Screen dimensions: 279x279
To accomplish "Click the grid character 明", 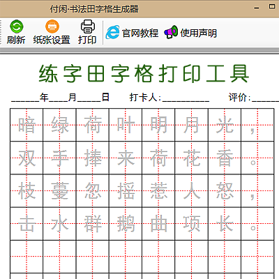I will point(159,125).
